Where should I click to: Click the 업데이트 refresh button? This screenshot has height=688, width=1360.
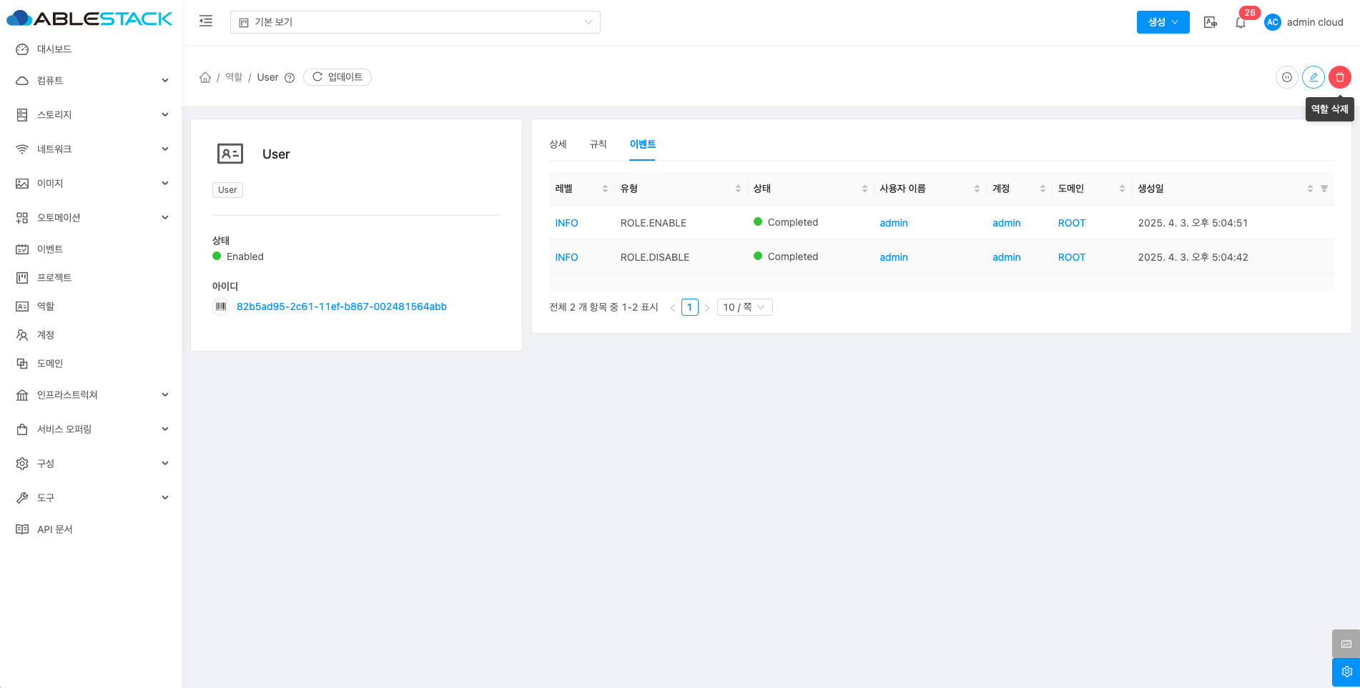tap(337, 77)
